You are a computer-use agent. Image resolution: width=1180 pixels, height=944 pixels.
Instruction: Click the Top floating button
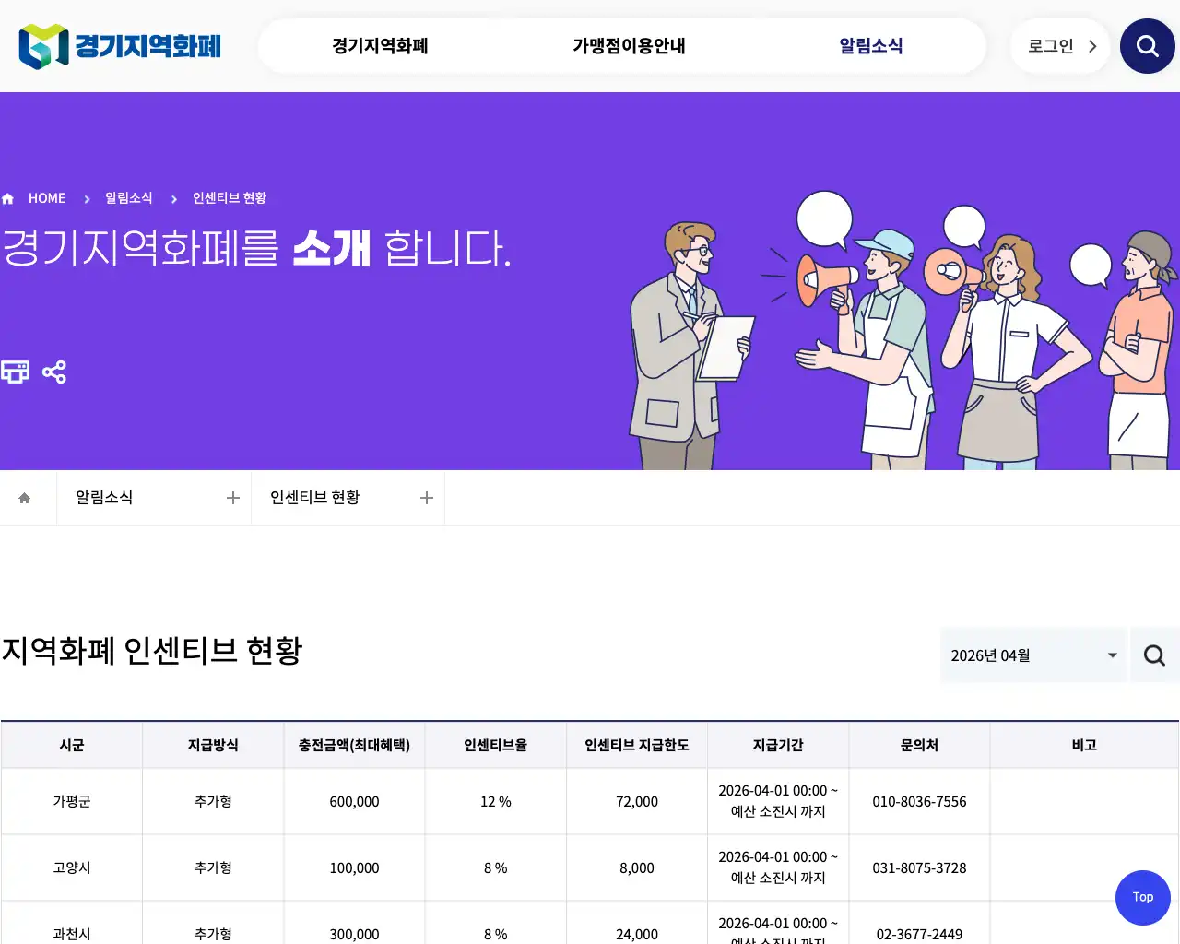point(1142,897)
